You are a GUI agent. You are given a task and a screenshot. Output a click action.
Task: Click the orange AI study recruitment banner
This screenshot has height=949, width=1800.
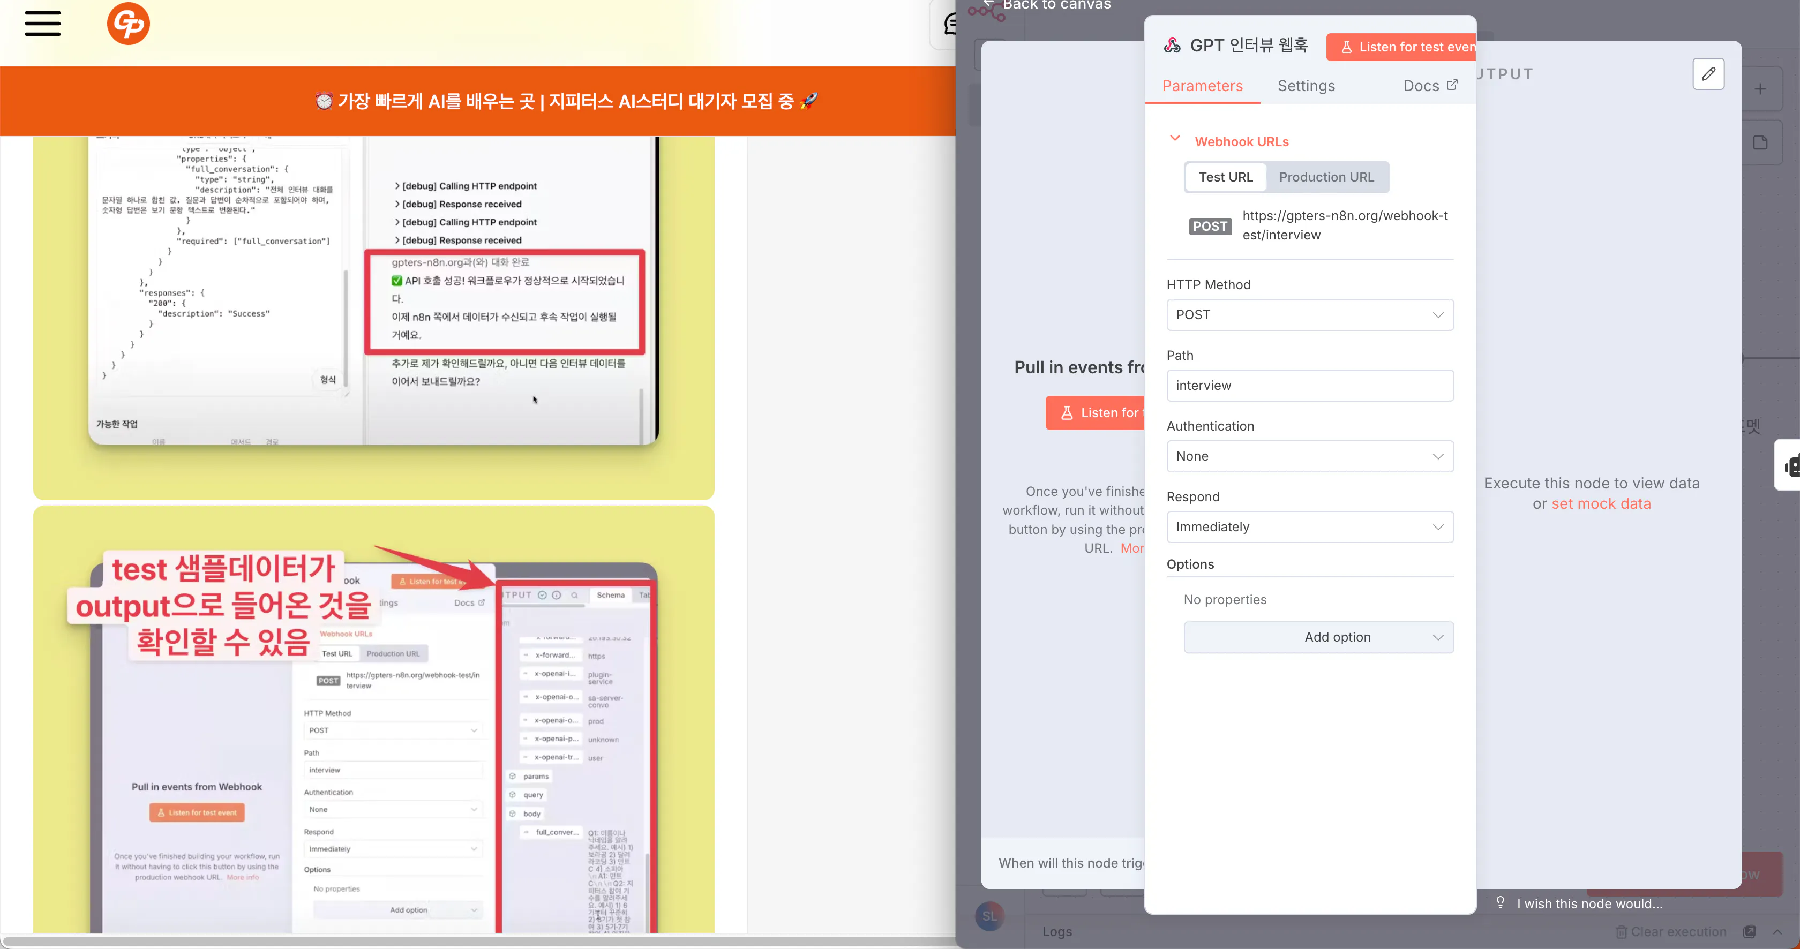(478, 101)
